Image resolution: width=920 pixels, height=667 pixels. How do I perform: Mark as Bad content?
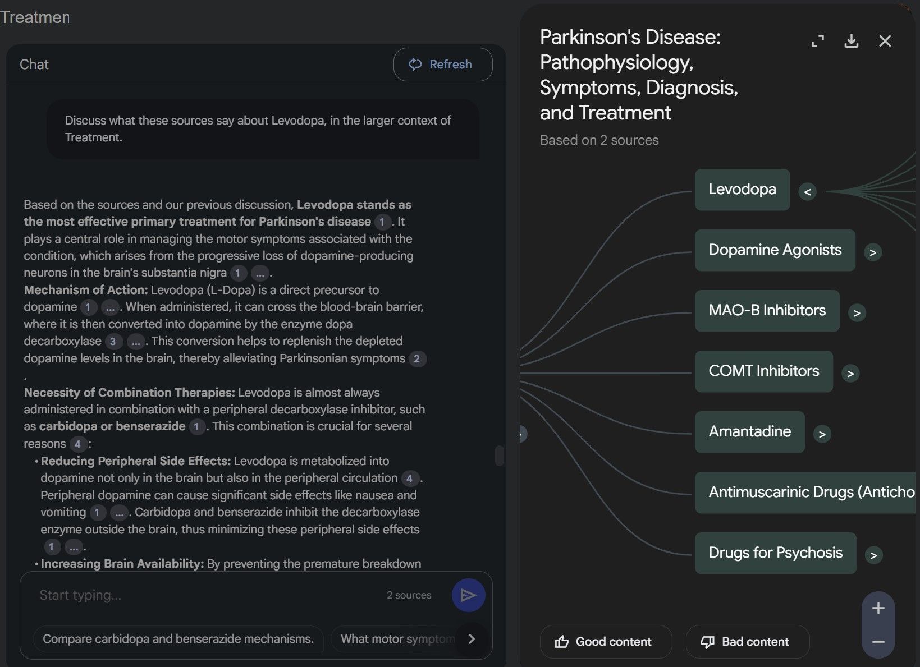(747, 642)
